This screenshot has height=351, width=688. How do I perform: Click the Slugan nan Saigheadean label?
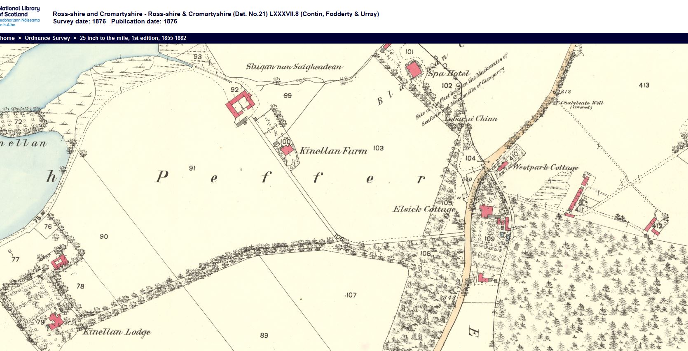point(294,67)
